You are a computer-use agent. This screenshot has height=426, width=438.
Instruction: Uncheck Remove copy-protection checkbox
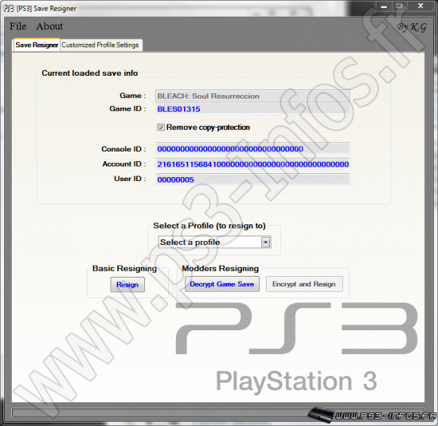161,128
